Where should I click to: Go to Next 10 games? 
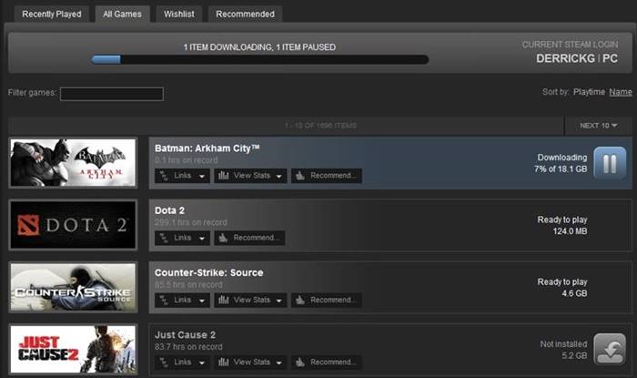pyautogui.click(x=597, y=125)
